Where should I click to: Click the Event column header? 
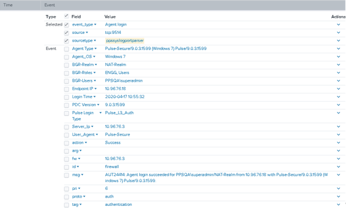[50, 5]
